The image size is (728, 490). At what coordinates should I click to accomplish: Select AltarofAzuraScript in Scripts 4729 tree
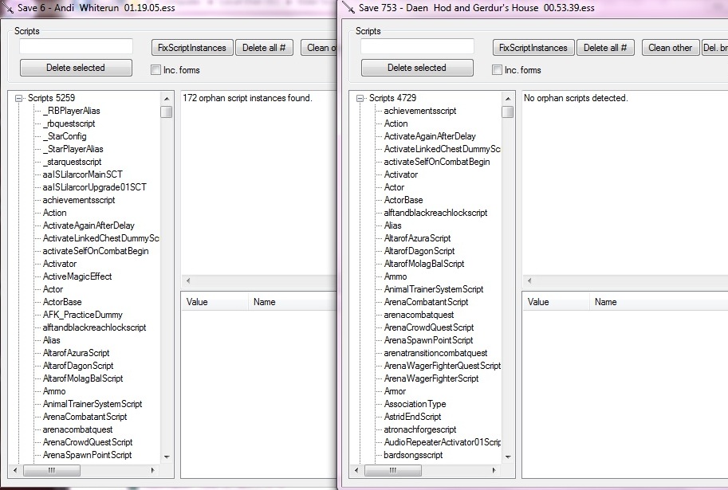coord(417,238)
